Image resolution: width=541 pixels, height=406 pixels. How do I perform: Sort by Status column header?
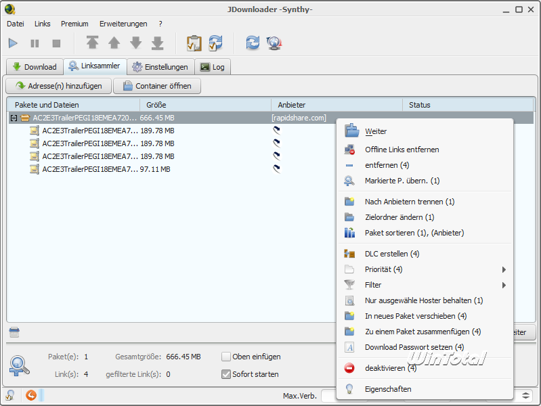click(x=468, y=105)
